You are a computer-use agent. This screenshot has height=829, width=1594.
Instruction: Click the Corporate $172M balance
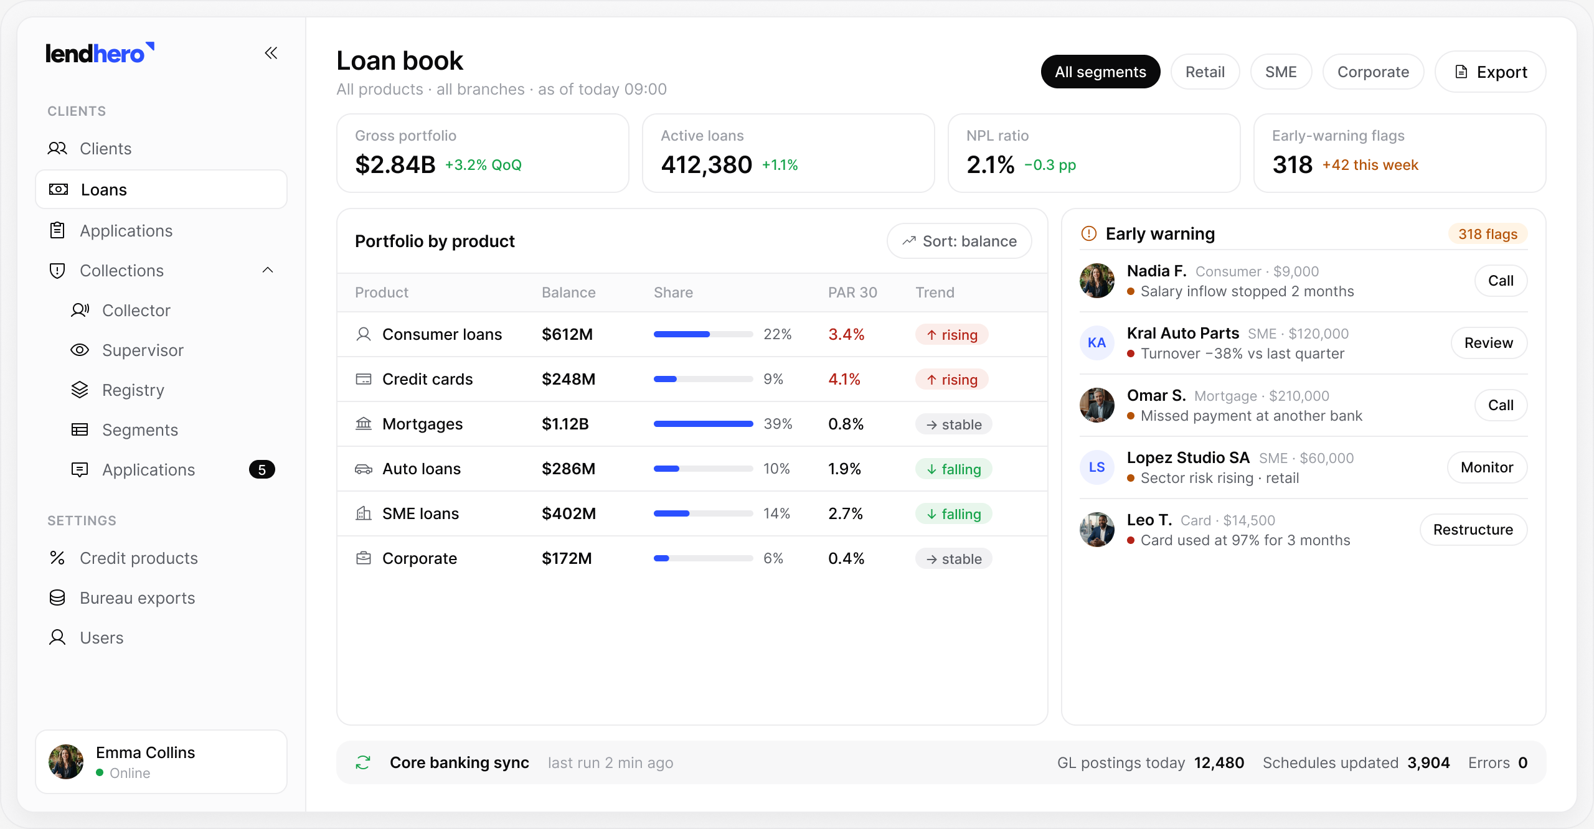567,558
